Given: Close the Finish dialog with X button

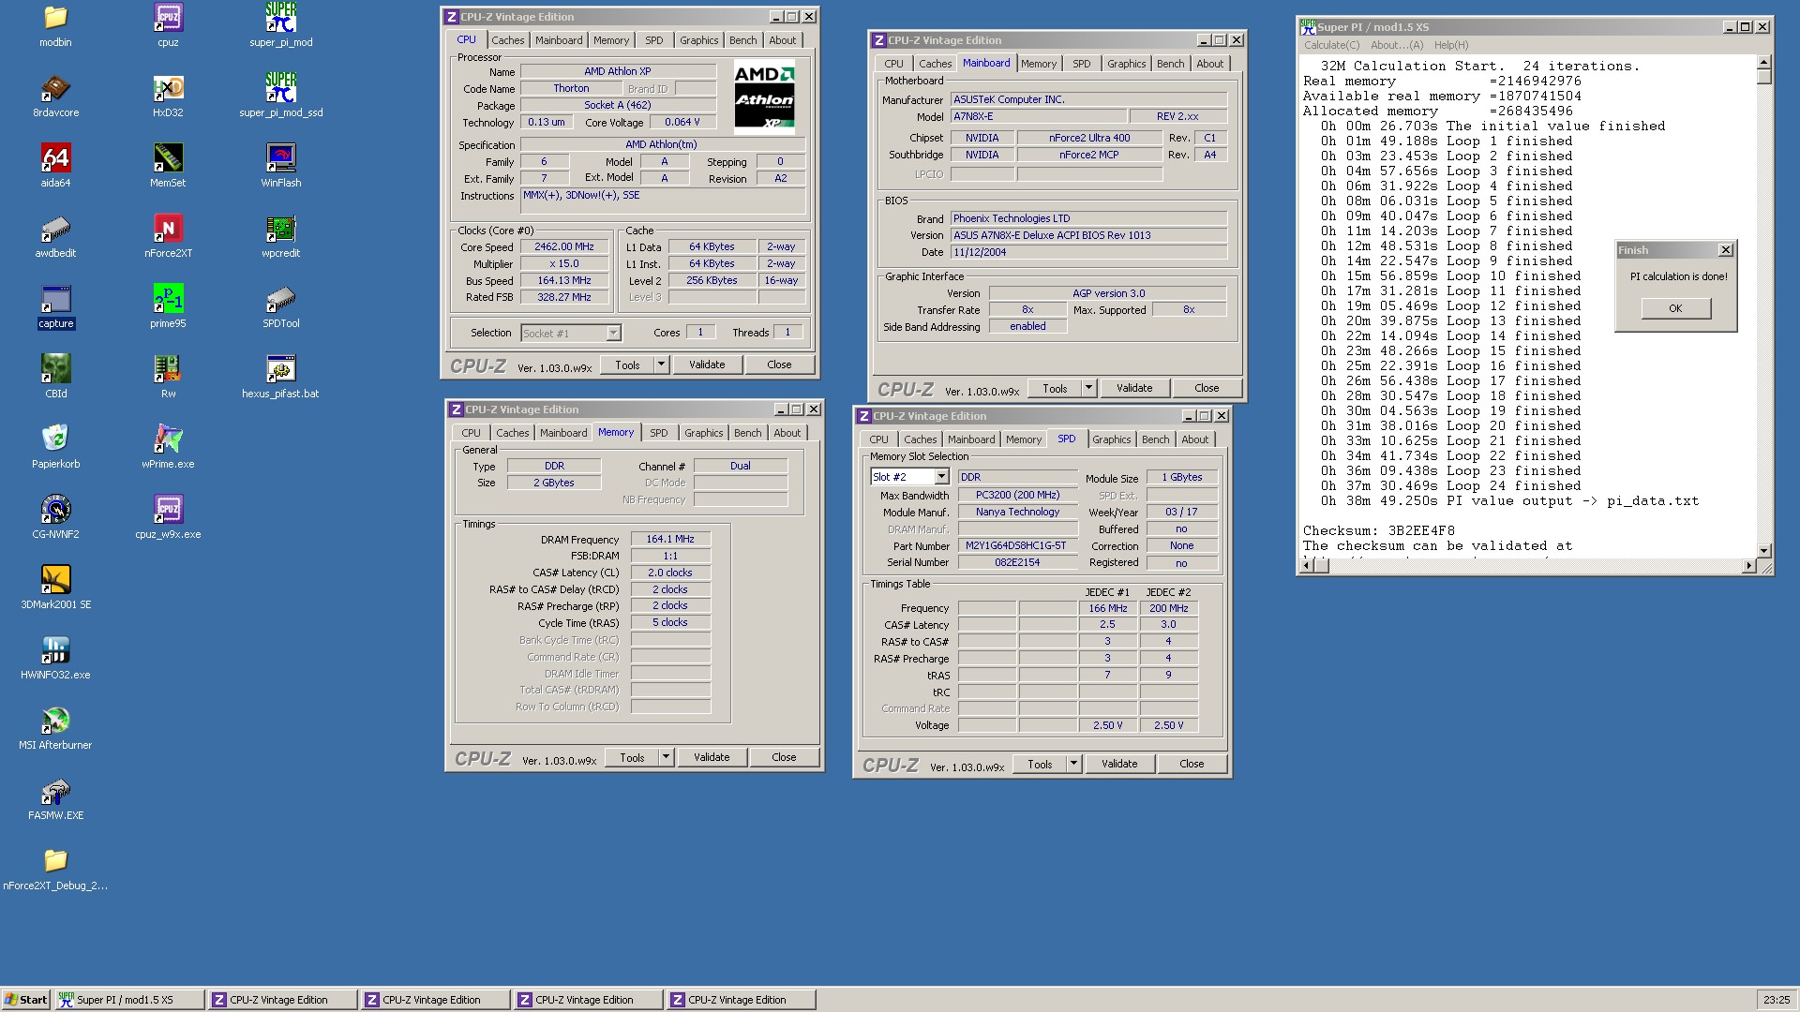Looking at the screenshot, I should tap(1725, 250).
